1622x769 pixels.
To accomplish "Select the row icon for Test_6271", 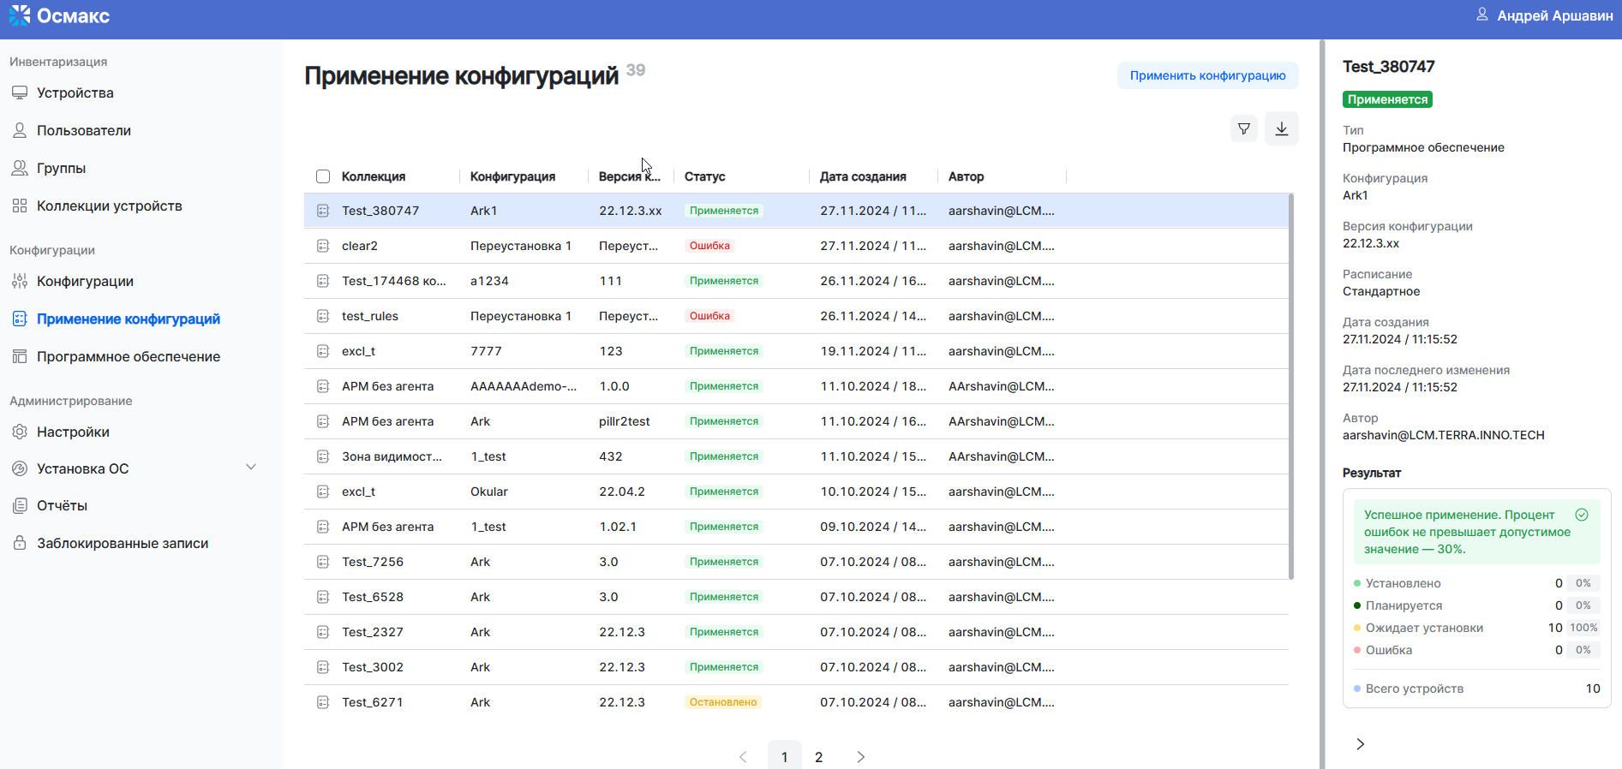I will click(x=323, y=702).
